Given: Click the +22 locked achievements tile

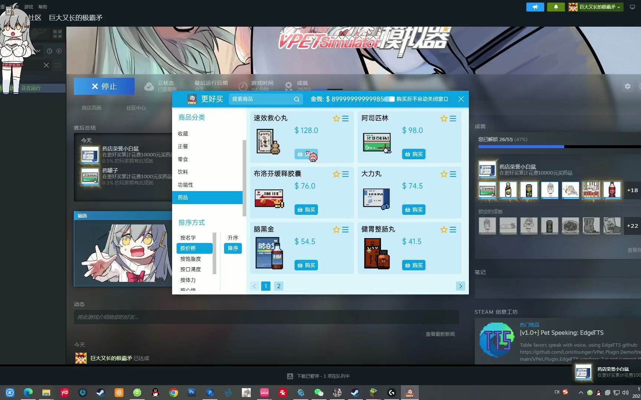Looking at the screenshot, I should [x=632, y=226].
